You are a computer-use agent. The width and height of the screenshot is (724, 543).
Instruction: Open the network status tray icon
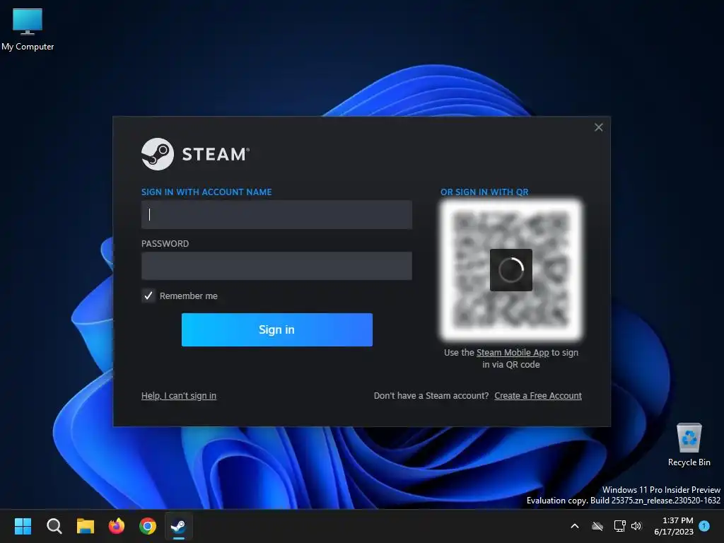tap(619, 526)
